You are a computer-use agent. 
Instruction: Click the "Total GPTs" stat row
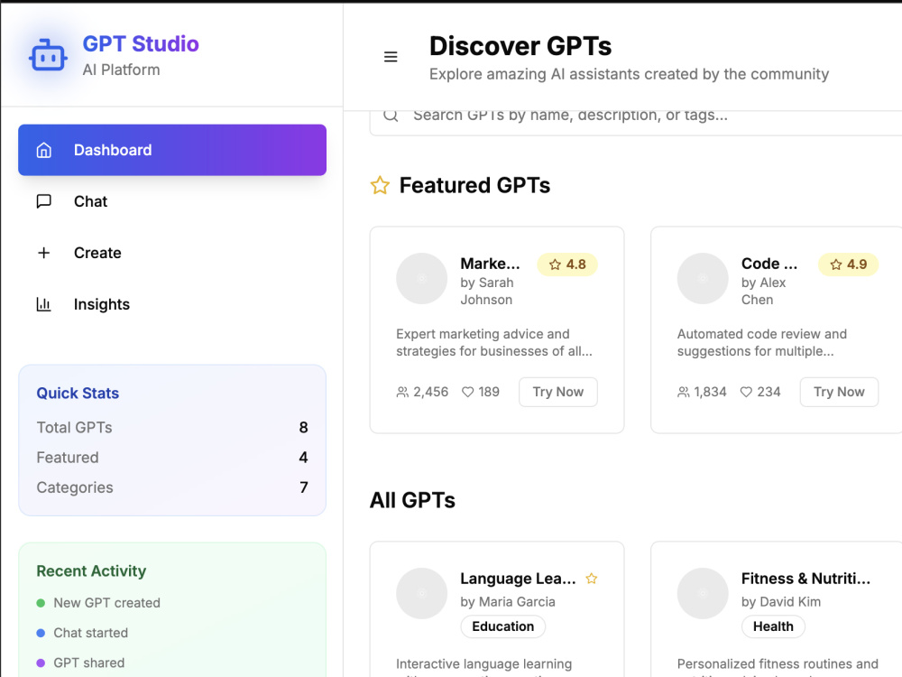pos(172,428)
